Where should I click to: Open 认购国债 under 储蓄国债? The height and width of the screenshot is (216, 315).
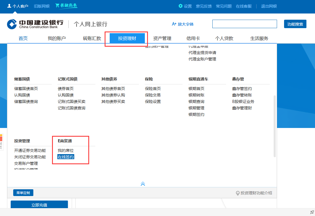pos(22,95)
